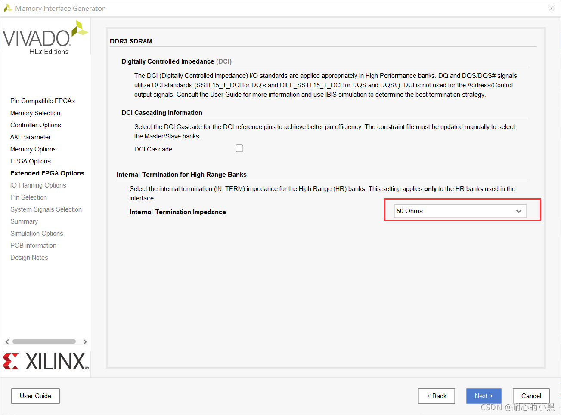The image size is (561, 415).
Task: Click the title bar application icon
Action: pyautogui.click(x=8, y=8)
